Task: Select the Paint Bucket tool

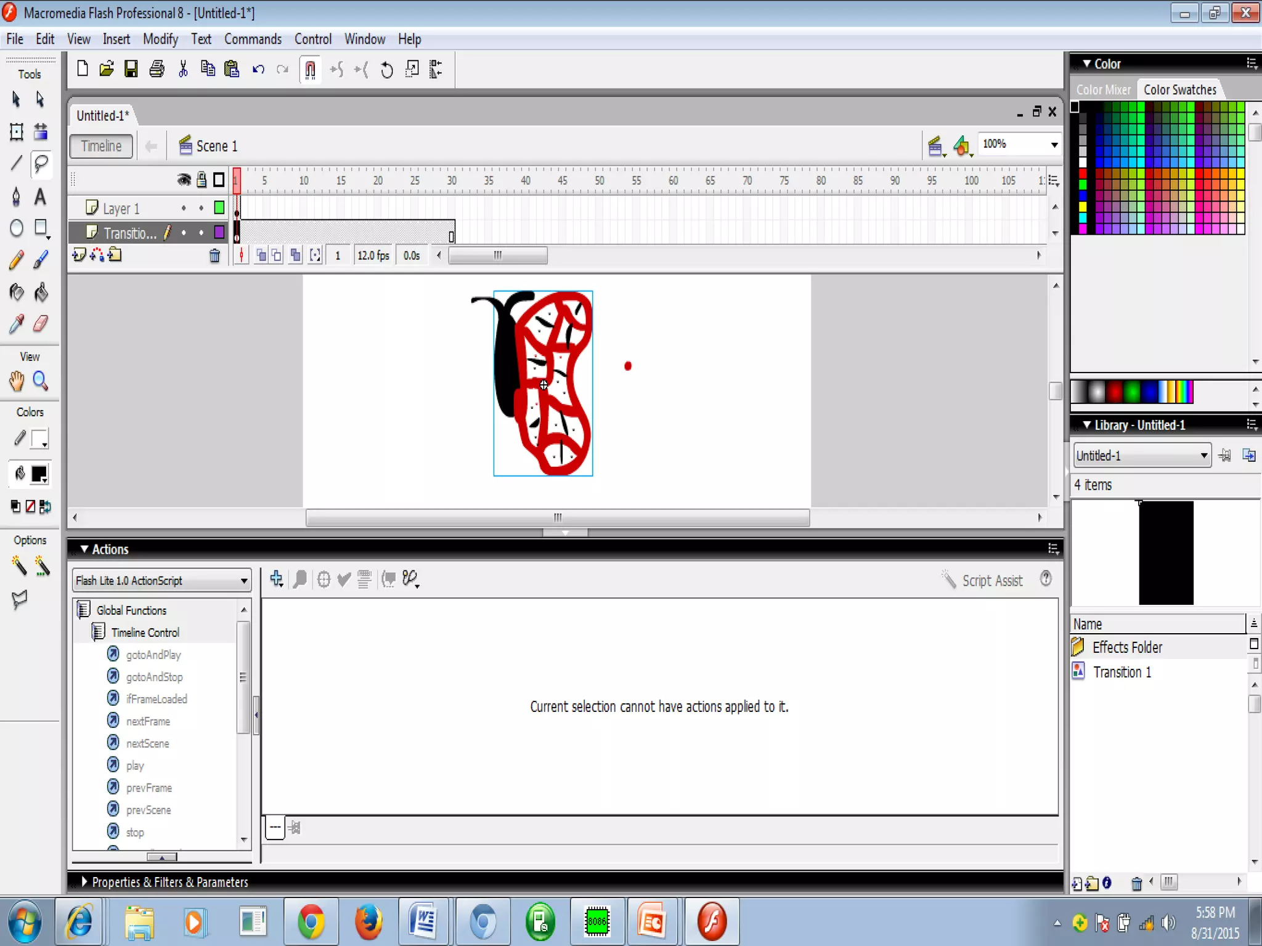Action: pyautogui.click(x=41, y=292)
